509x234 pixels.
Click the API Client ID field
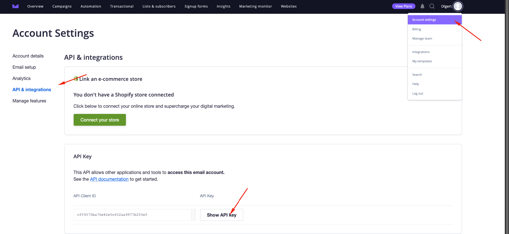(134, 215)
